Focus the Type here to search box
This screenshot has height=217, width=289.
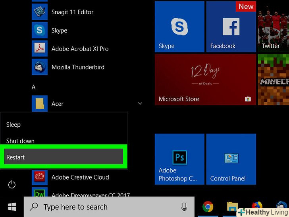tap(109, 207)
